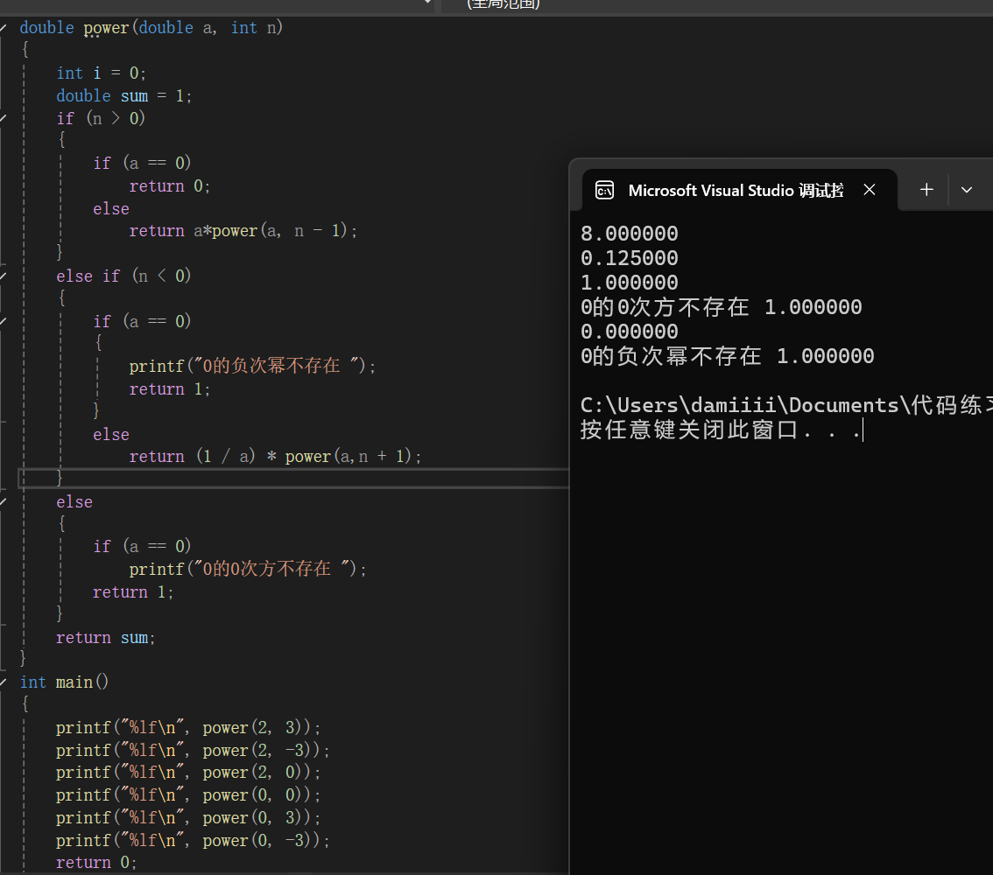993x875 pixels.
Task: Click the "else if (n < 0)" line
Action: point(123,276)
